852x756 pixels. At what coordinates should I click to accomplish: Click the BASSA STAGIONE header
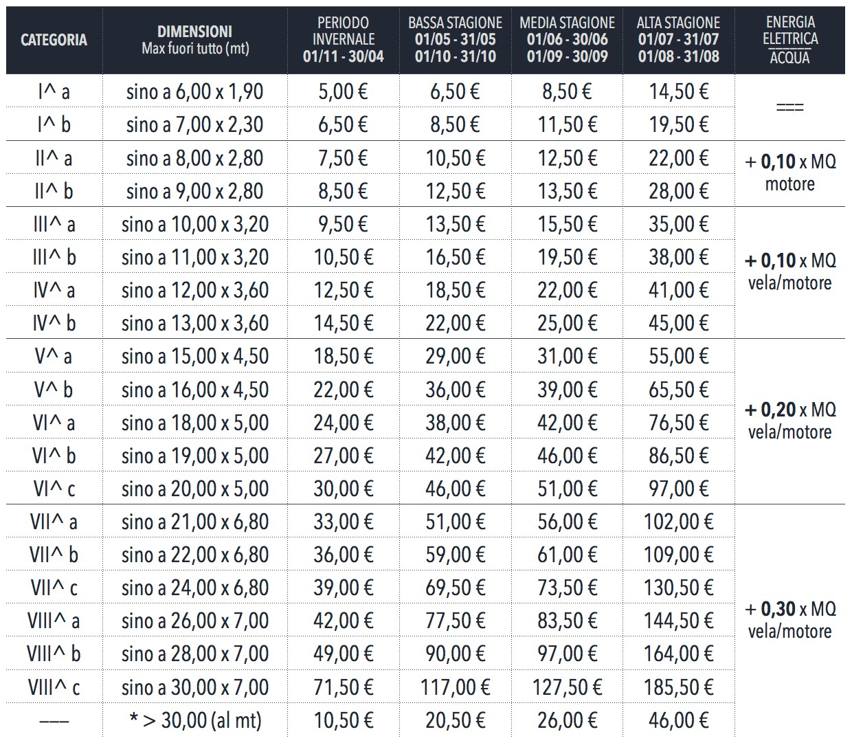tap(455, 40)
